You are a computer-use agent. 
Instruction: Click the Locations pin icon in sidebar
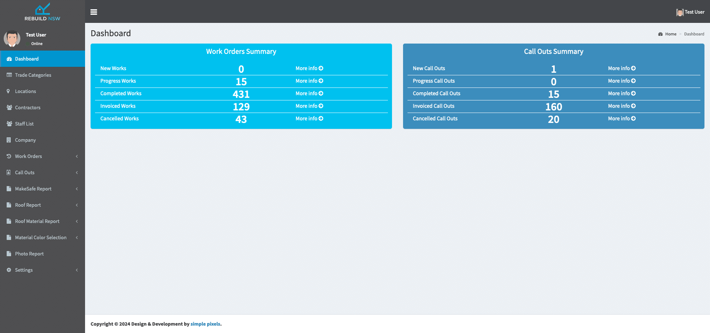coord(9,91)
